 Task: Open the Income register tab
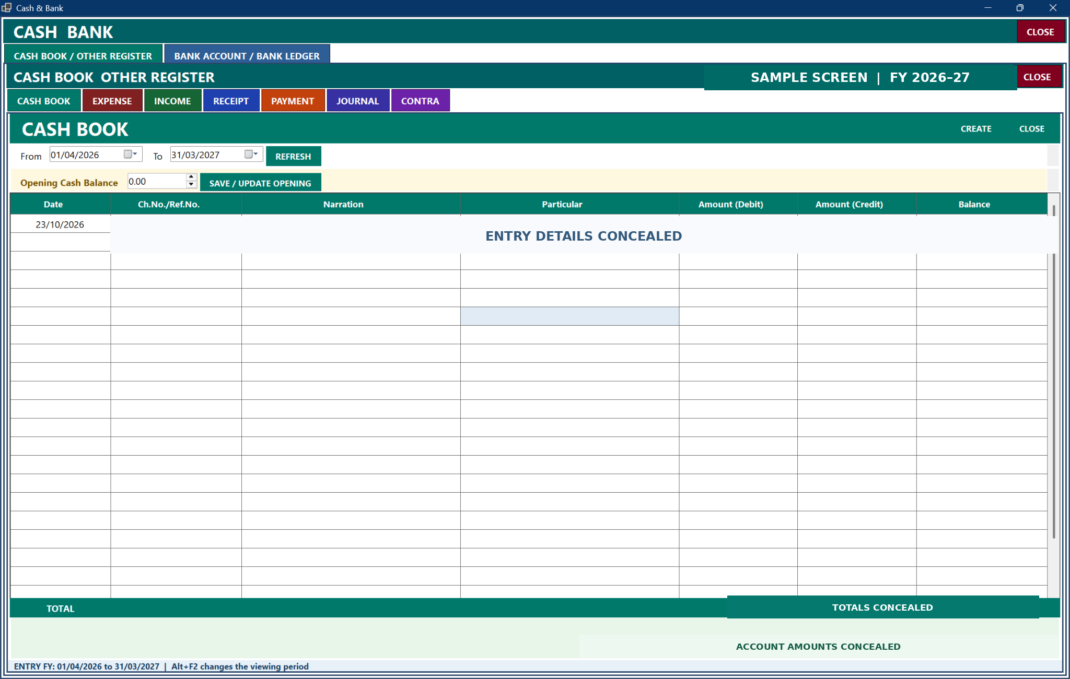(x=172, y=101)
